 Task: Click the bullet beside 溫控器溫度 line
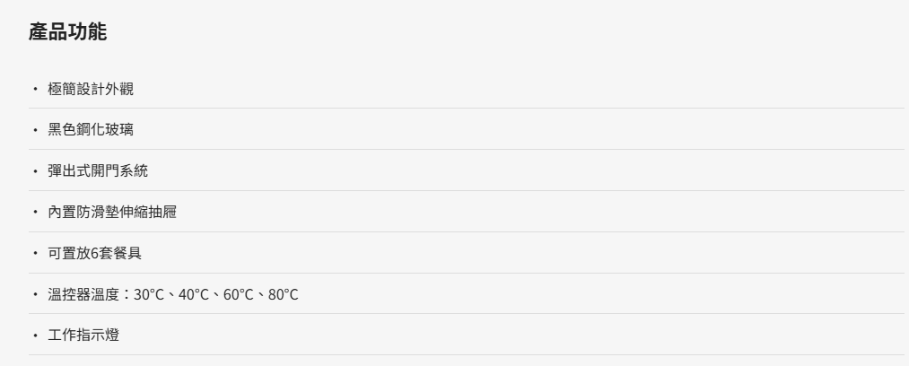(x=35, y=294)
